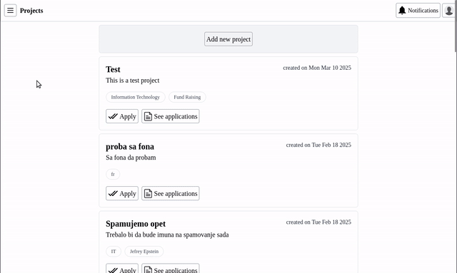Click document icon on Test's See applications
The height and width of the screenshot is (273, 457).
coord(148,116)
